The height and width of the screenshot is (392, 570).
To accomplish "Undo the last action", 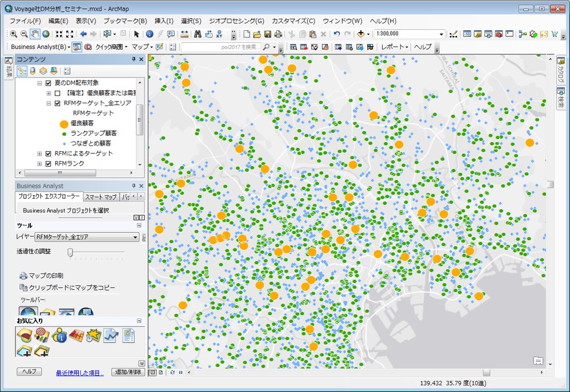I will click(336, 34).
